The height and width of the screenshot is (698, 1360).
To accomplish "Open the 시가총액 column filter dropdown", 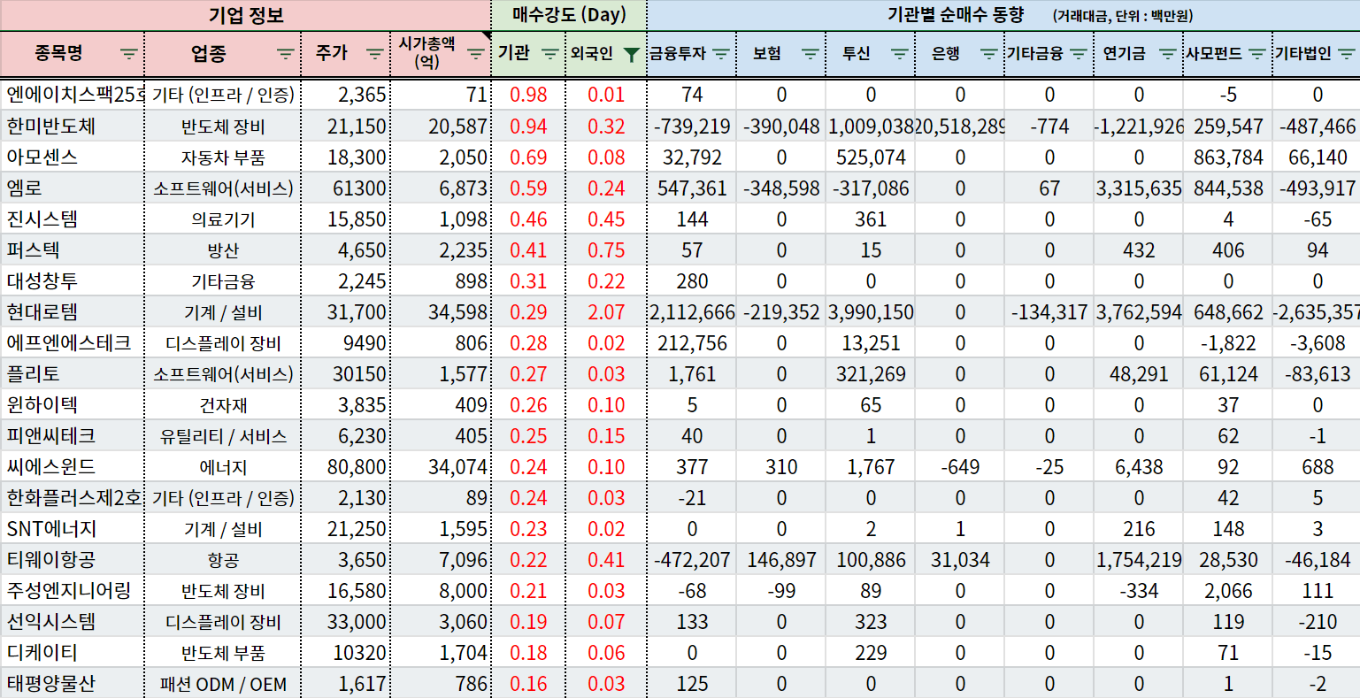I will (x=476, y=54).
